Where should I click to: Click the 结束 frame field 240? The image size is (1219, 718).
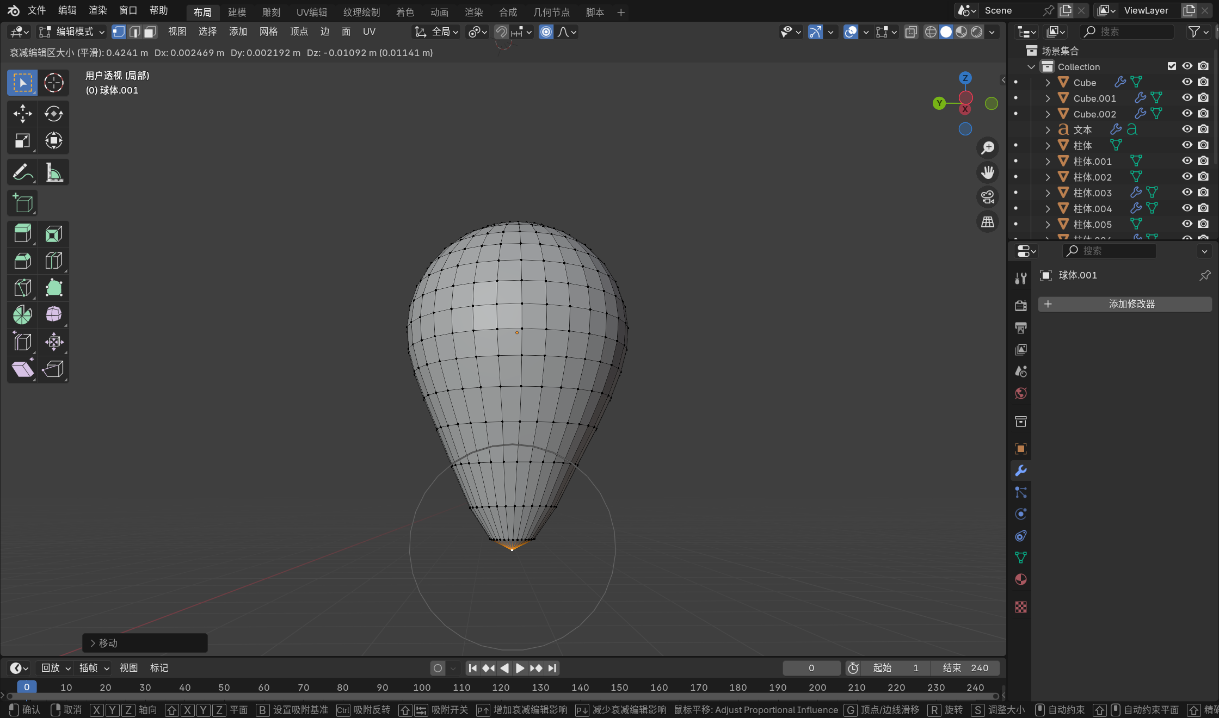click(x=964, y=668)
